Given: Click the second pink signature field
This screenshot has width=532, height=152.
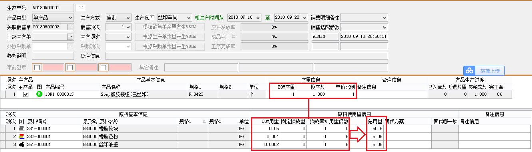Looking at the screenshot, I should click(86, 67).
